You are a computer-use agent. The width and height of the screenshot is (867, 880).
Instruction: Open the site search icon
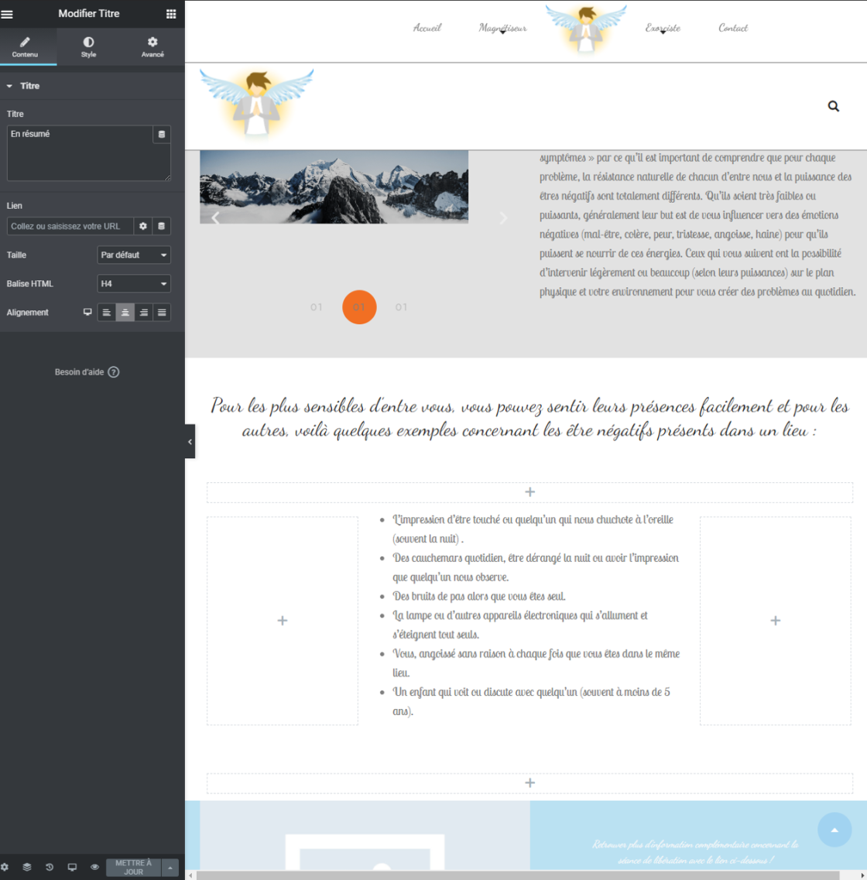pos(834,106)
